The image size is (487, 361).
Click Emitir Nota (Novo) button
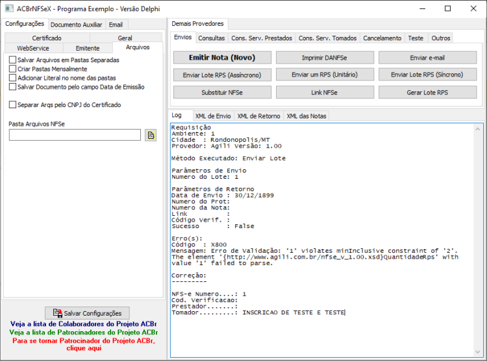pos(222,58)
